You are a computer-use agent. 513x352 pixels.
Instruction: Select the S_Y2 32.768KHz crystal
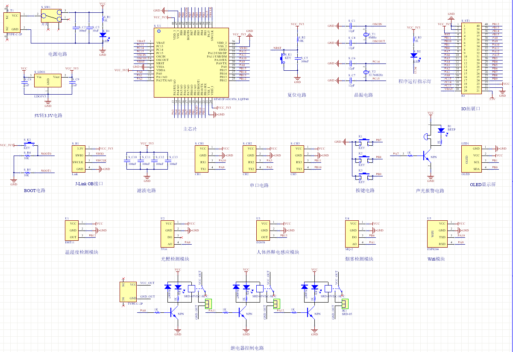366,72
